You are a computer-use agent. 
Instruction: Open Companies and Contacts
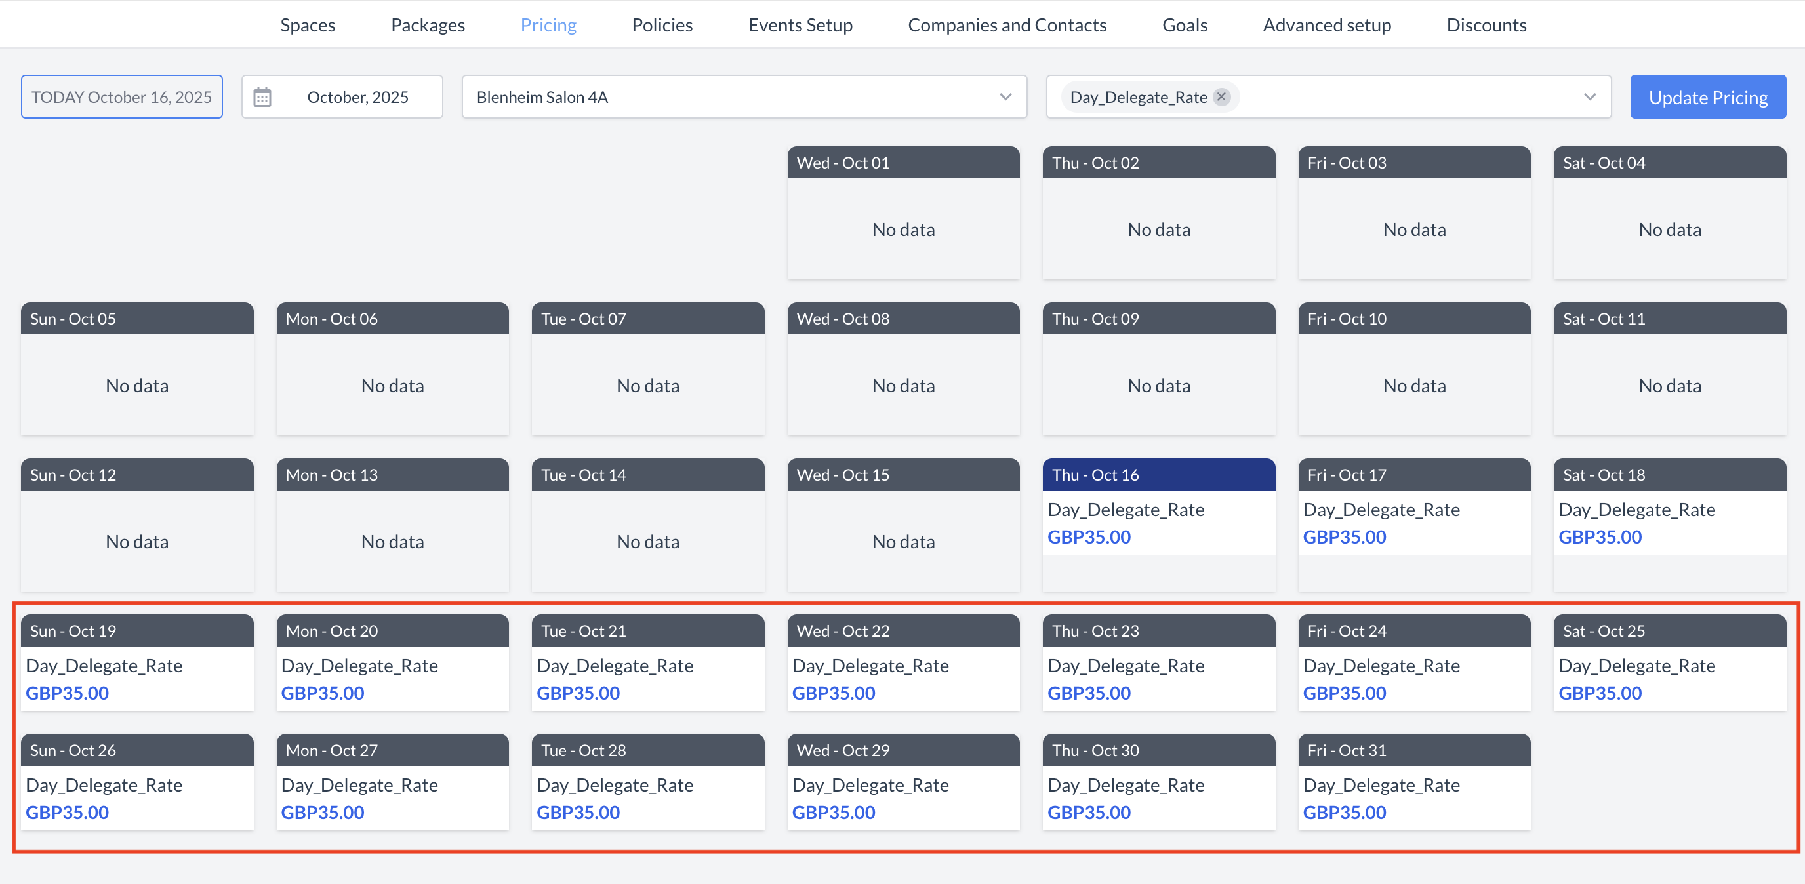click(1007, 24)
